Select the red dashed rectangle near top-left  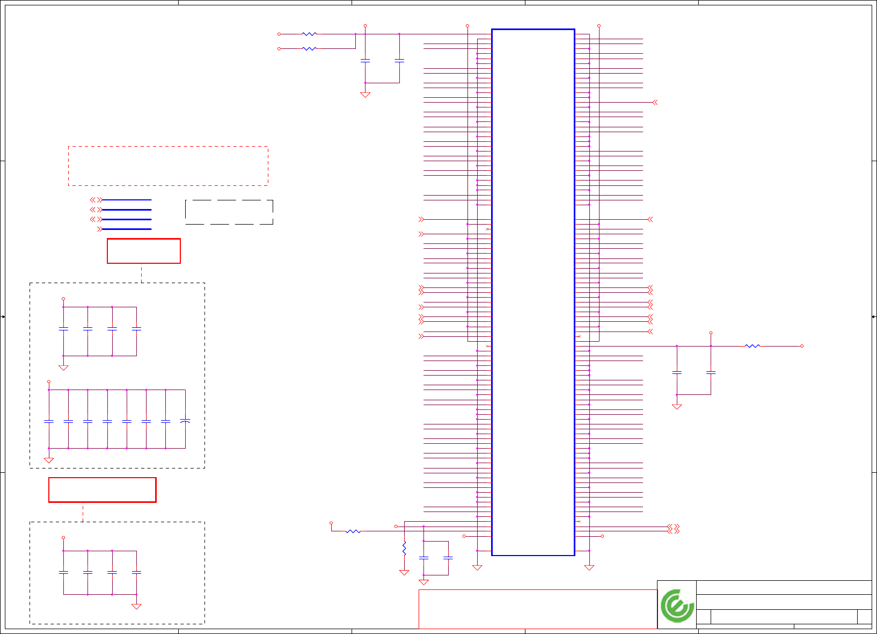point(168,166)
